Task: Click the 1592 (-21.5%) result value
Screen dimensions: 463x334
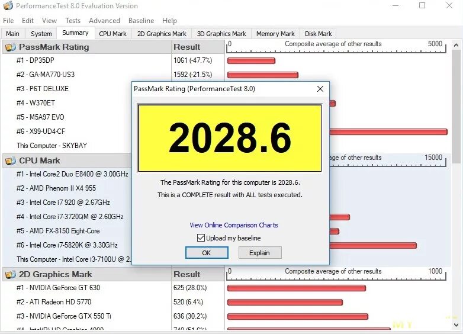Action: pos(193,75)
